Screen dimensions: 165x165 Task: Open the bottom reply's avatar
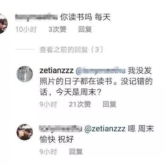tap(25, 132)
